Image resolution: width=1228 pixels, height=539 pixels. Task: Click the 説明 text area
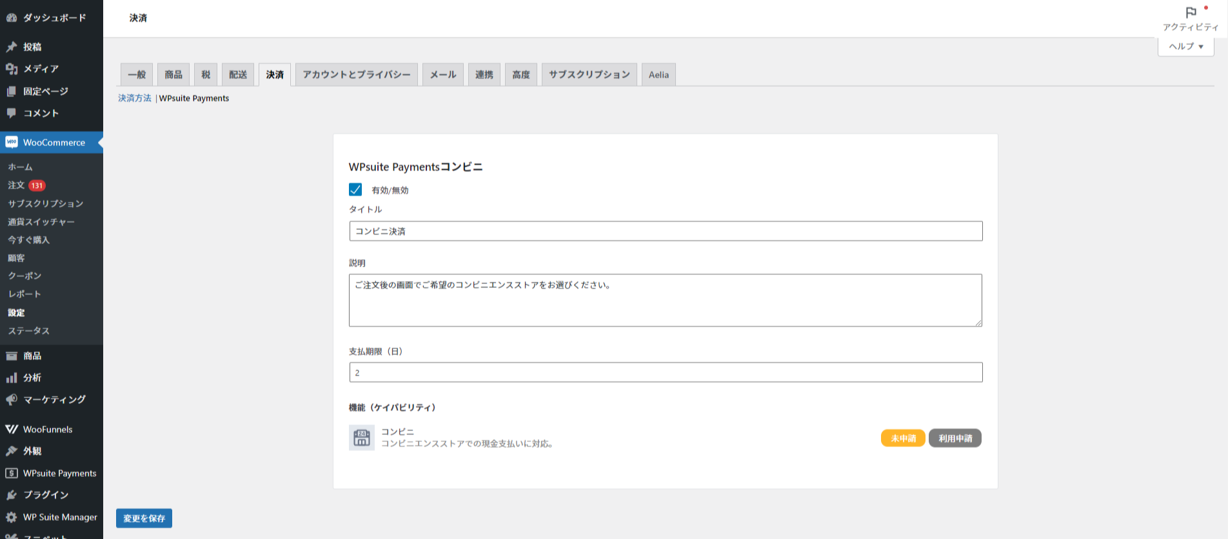666,300
